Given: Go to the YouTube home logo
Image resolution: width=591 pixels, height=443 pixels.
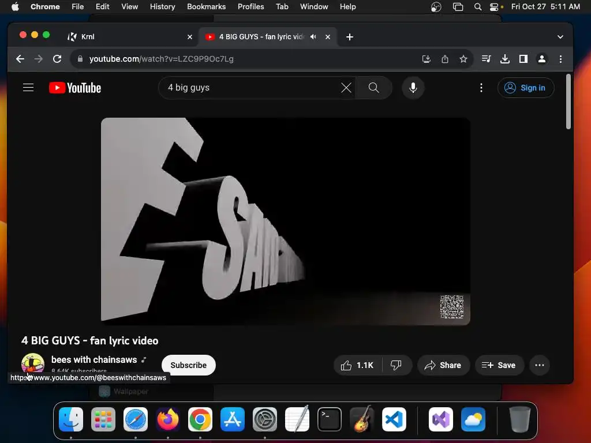Looking at the screenshot, I should click(75, 88).
